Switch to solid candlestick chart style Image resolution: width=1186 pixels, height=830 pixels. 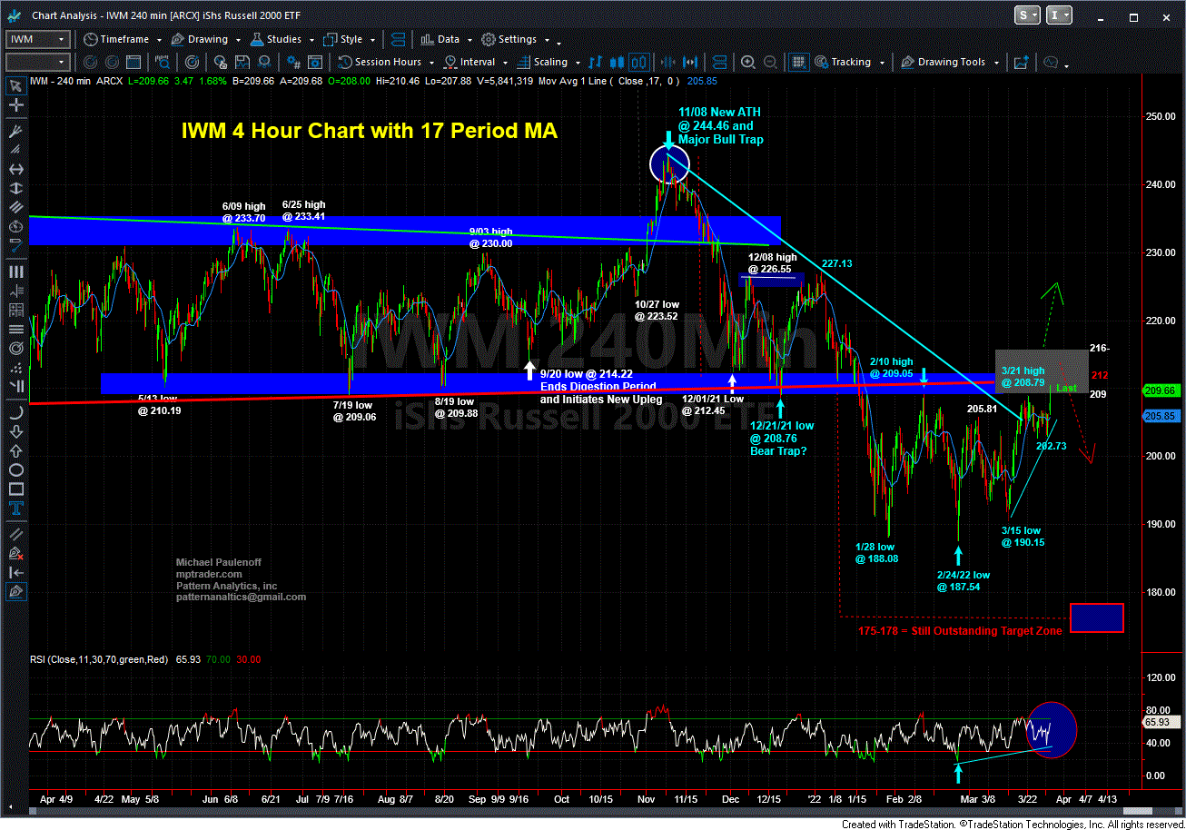click(x=618, y=62)
